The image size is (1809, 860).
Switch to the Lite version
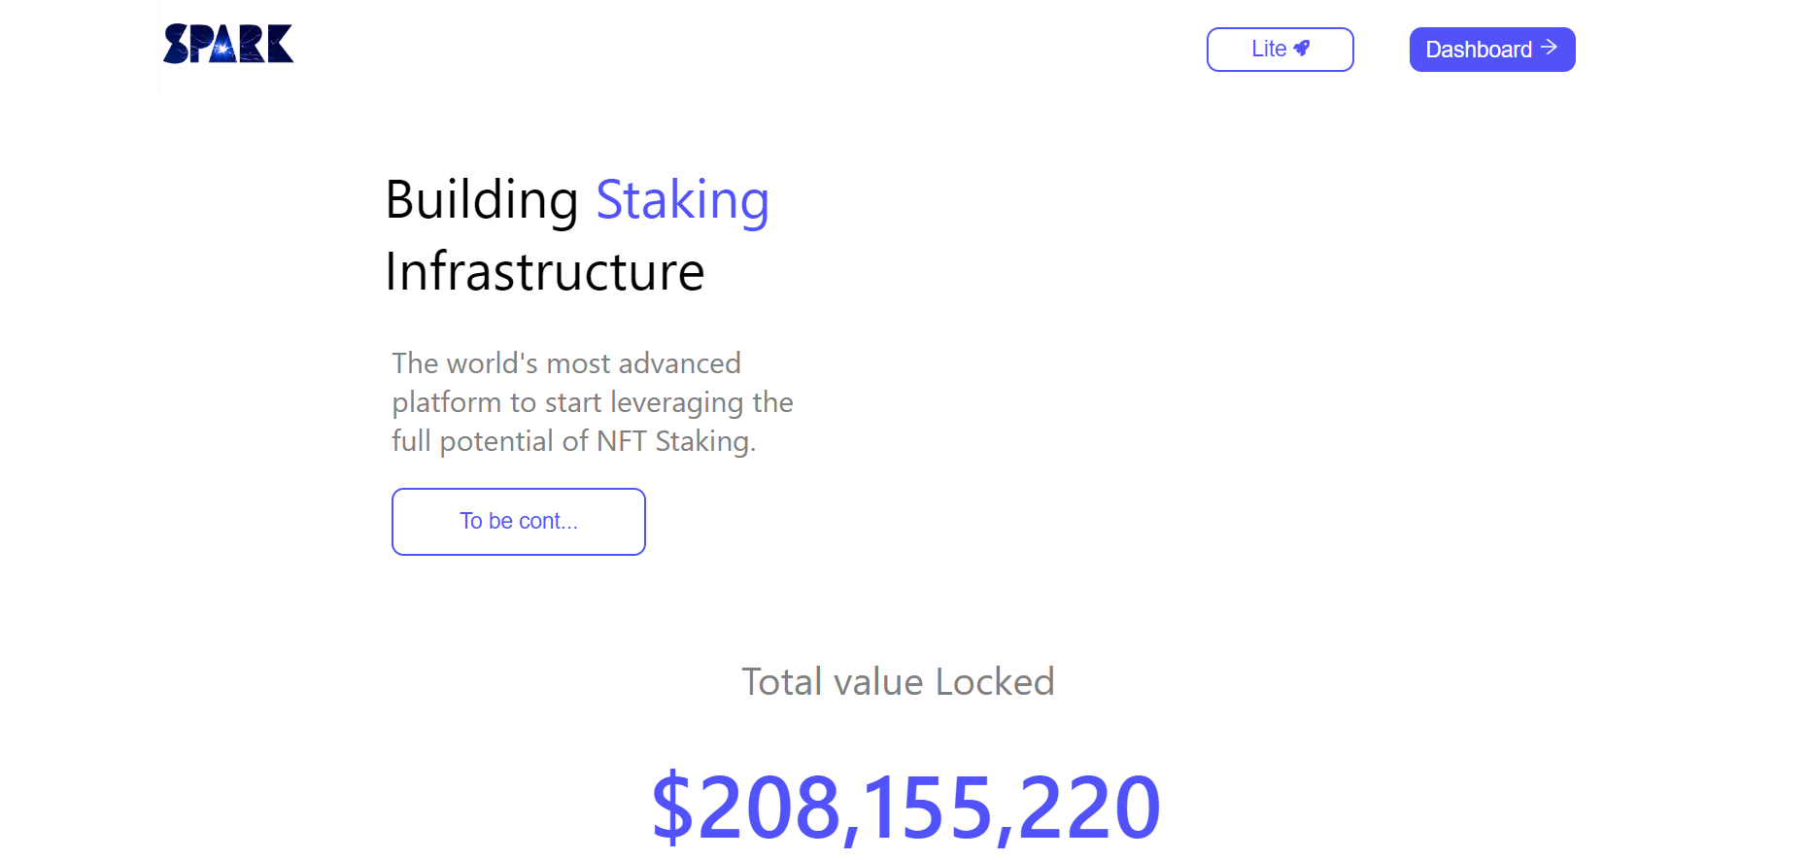1280,50
